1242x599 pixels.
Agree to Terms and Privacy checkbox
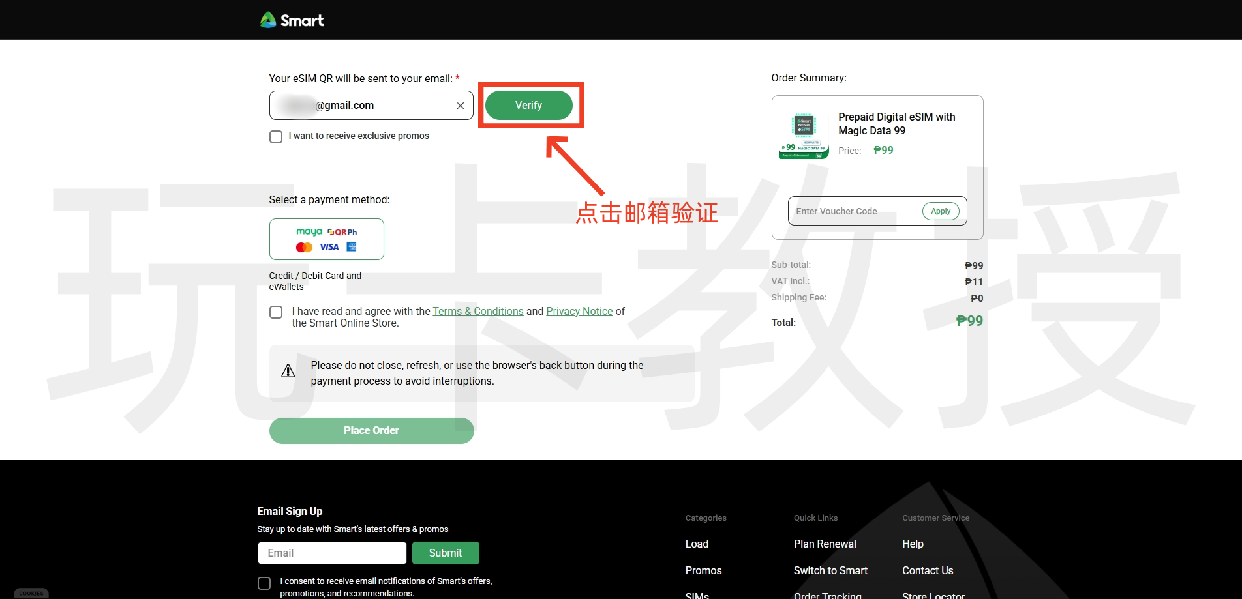pyautogui.click(x=276, y=312)
